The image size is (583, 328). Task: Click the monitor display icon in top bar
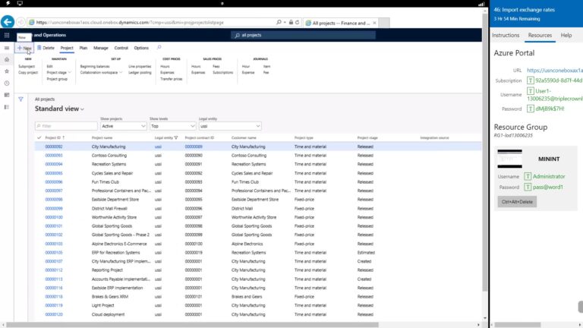[20, 3]
